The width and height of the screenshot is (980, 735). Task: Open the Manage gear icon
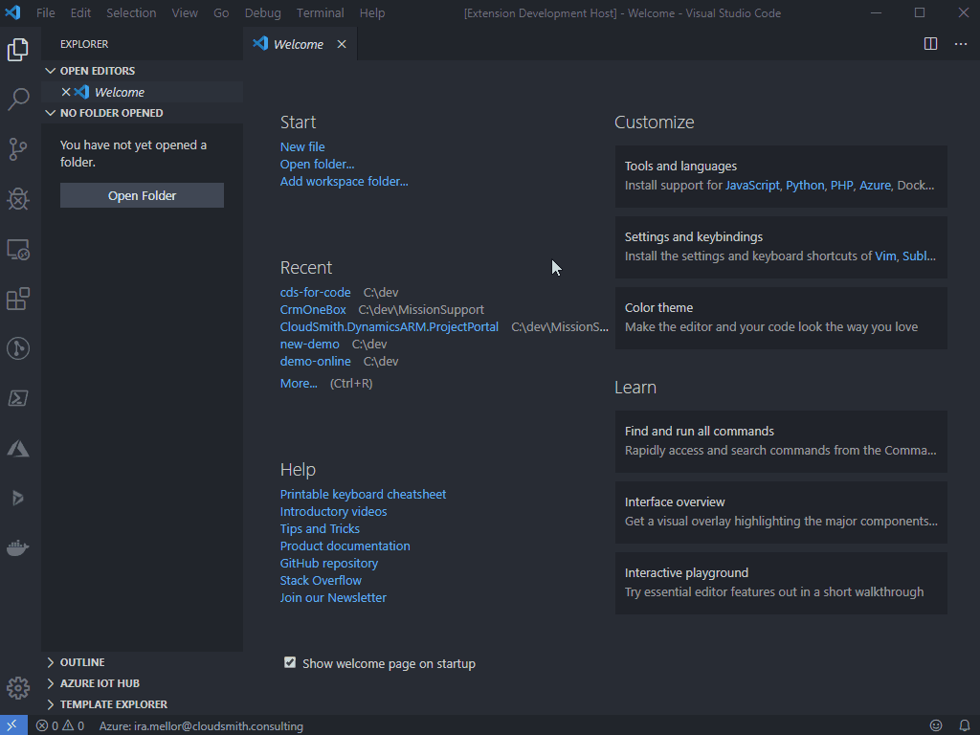(18, 688)
